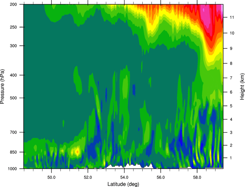Pick the 8 km height label
The image size is (245, 187).
tap(231, 63)
